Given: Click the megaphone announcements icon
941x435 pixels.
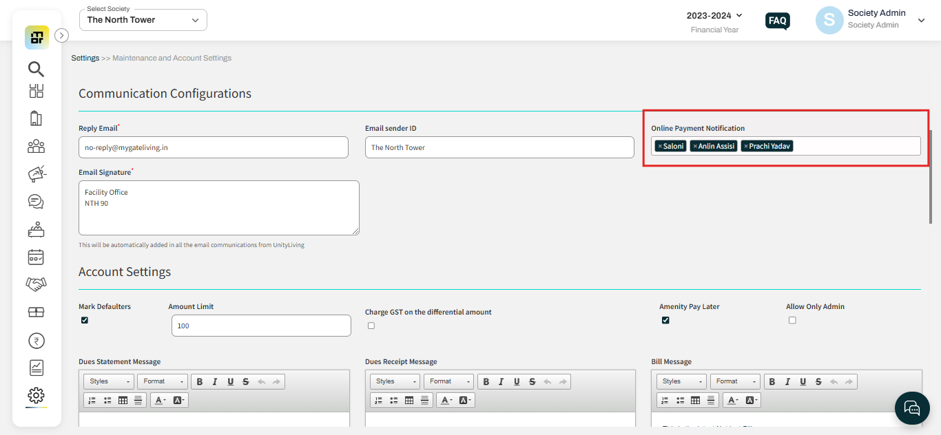Looking at the screenshot, I should (x=36, y=173).
